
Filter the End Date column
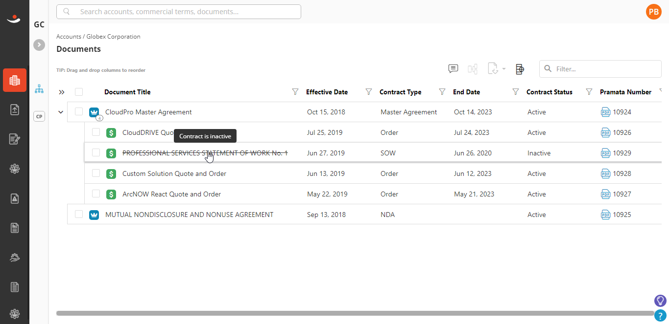click(516, 92)
